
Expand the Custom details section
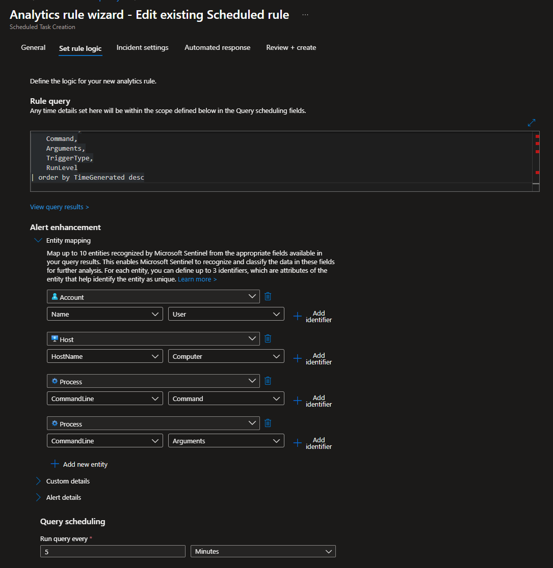38,481
